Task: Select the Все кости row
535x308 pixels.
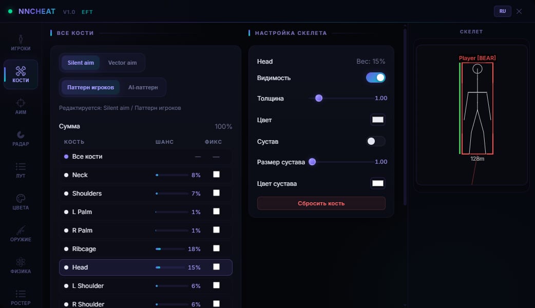Action: [146, 157]
